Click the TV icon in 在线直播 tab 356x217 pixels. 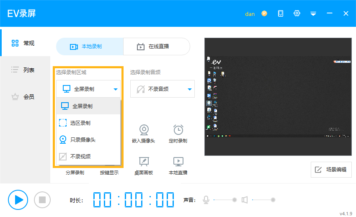pos(141,46)
